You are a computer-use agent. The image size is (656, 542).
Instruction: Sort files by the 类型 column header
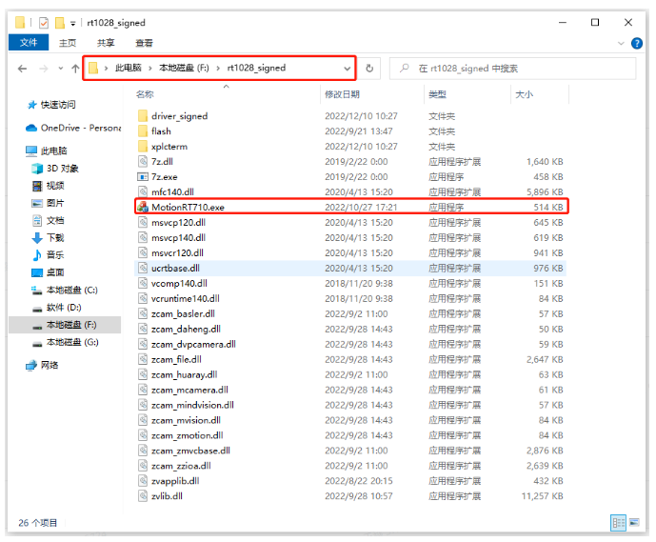[438, 94]
